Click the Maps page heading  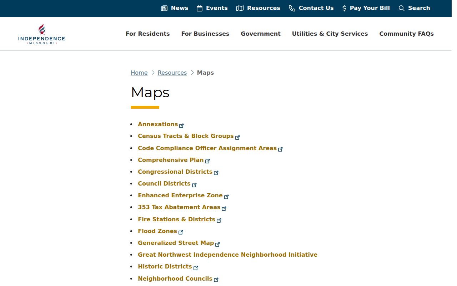[x=150, y=93]
